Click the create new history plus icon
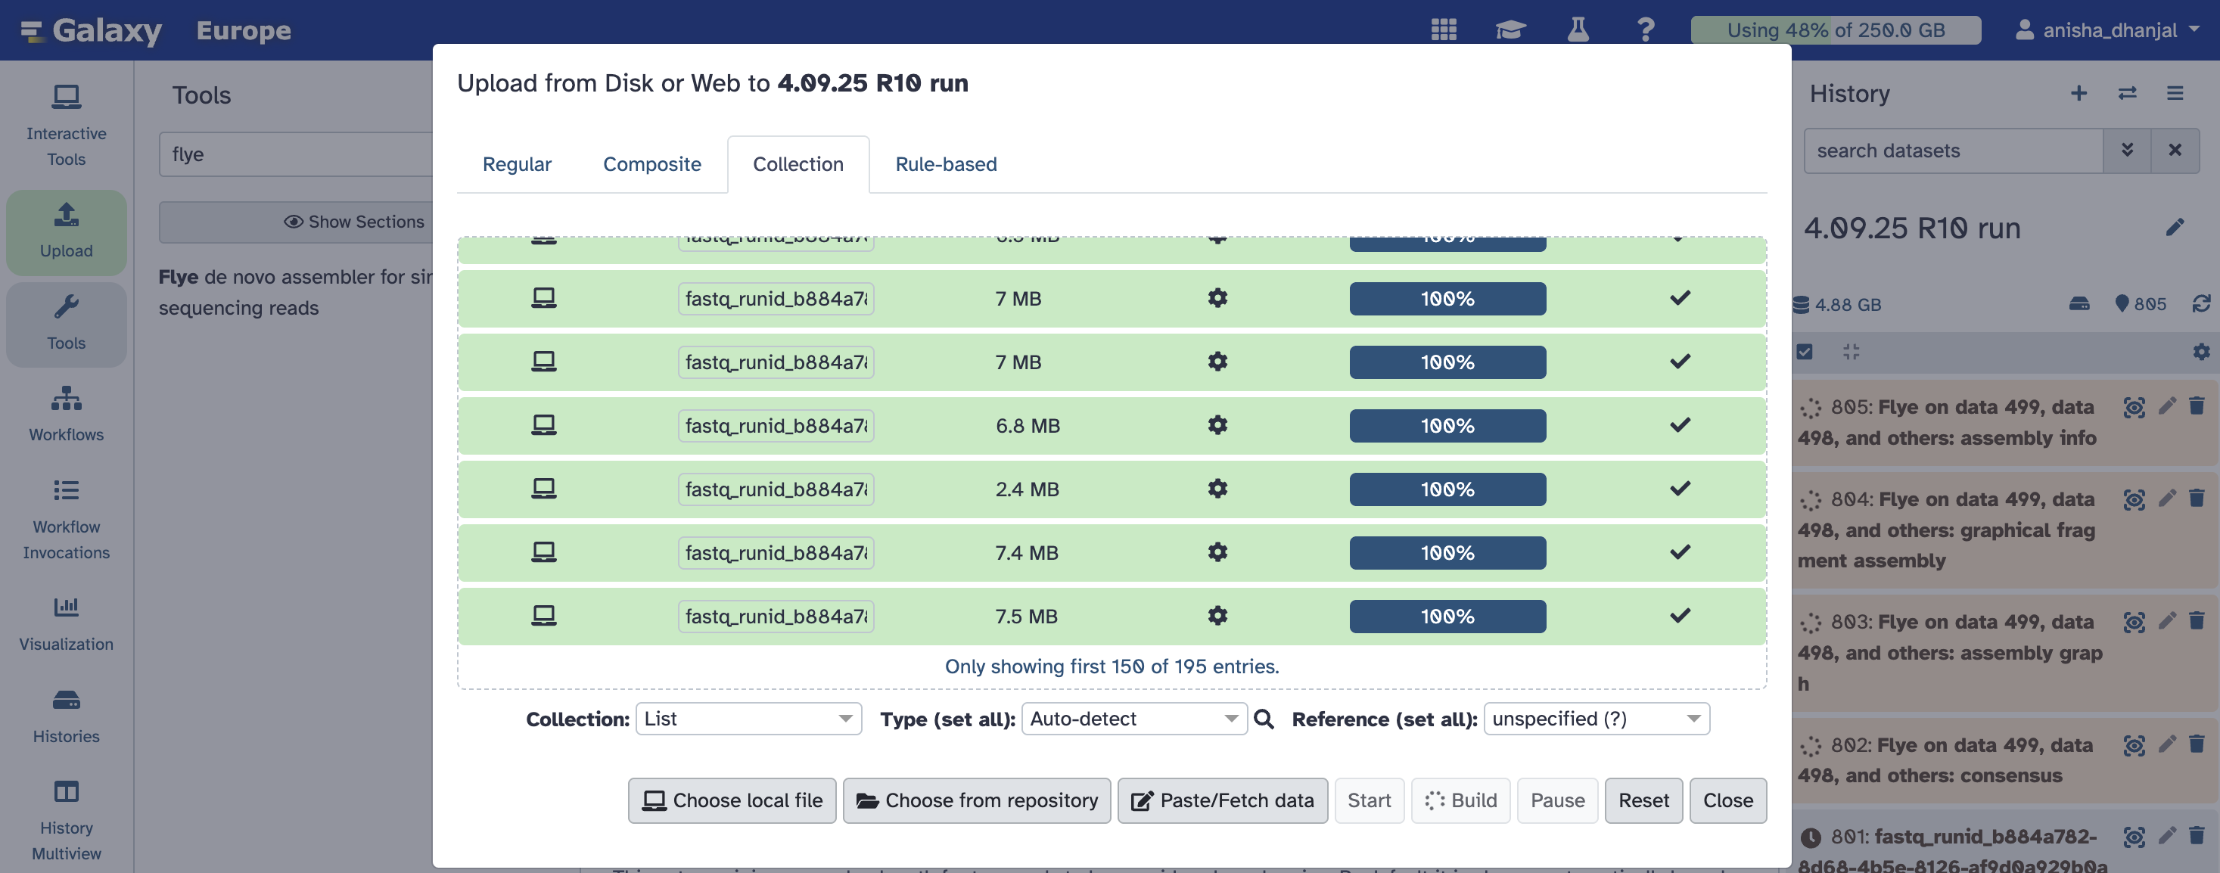The height and width of the screenshot is (873, 2220). pos(2078,93)
